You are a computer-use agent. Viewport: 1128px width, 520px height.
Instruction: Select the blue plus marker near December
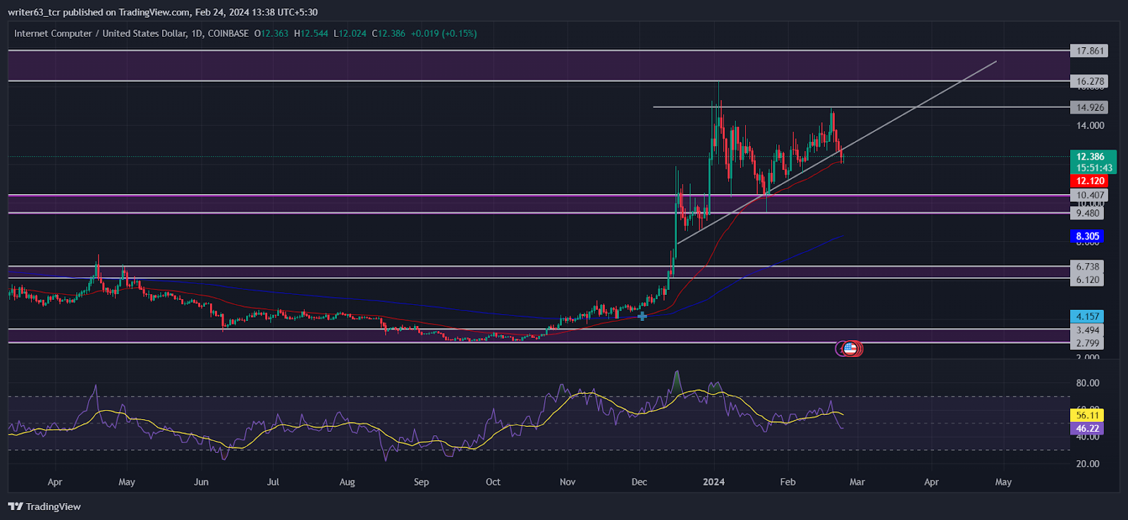(x=642, y=316)
